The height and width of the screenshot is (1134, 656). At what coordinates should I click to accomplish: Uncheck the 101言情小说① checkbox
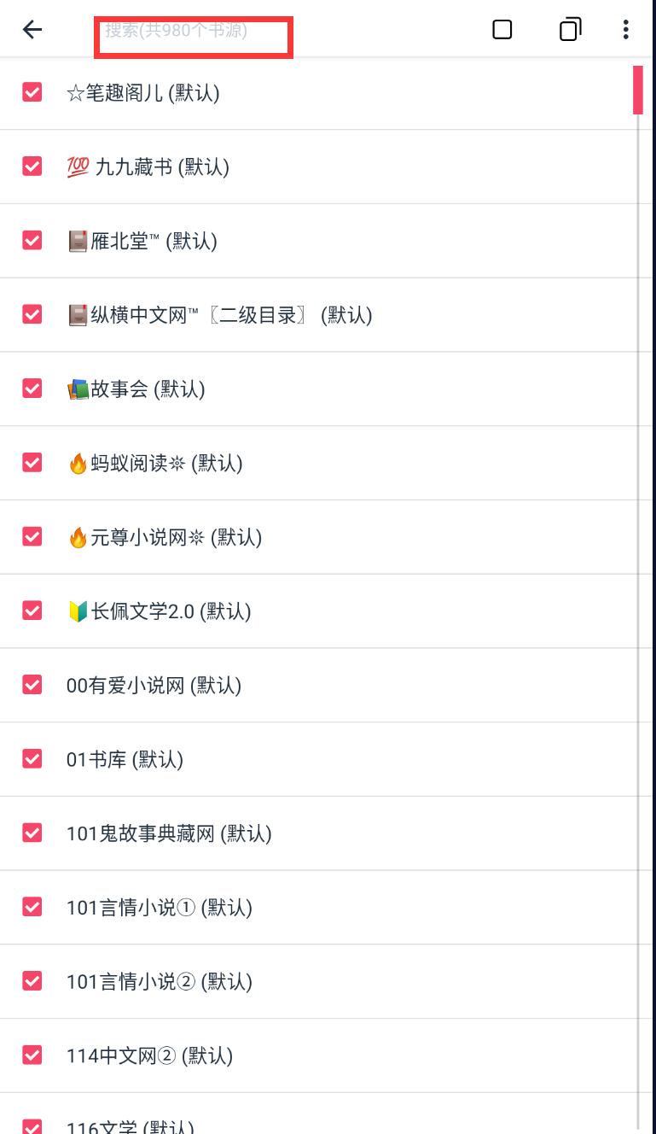[32, 907]
